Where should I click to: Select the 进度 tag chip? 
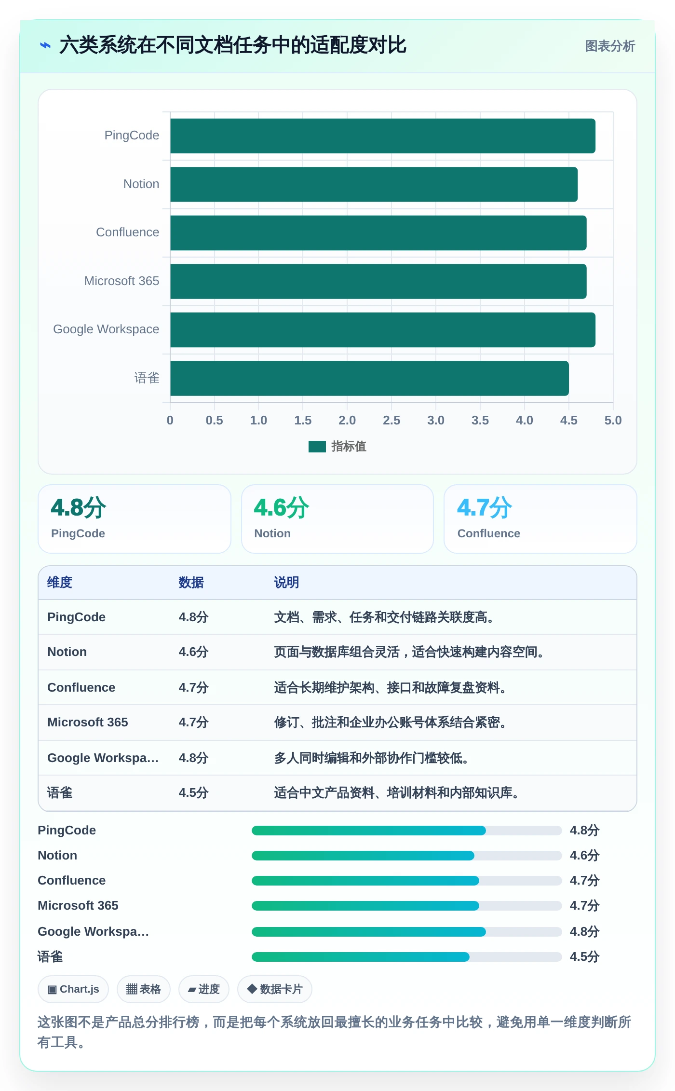(x=204, y=989)
